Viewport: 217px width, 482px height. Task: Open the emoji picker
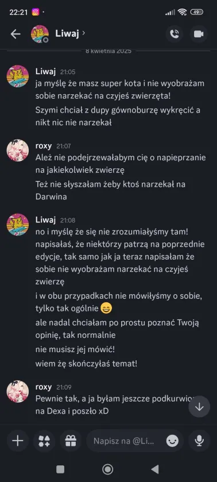point(172,441)
